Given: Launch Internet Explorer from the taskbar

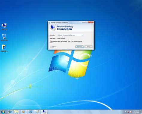Looking at the screenshot, I should [x=10, y=112].
